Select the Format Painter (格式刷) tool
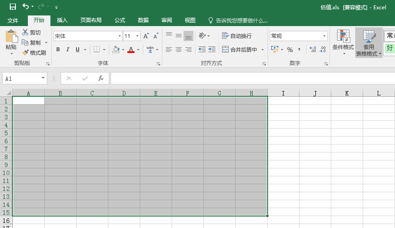The height and width of the screenshot is (228, 395). [34, 53]
